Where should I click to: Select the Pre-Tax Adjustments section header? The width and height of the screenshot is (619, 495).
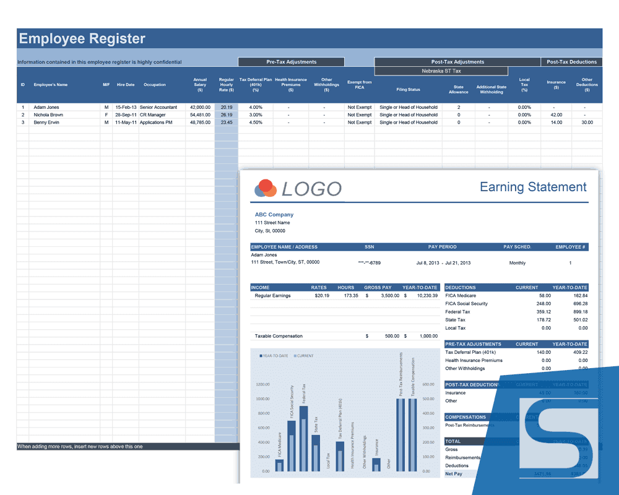(291, 61)
